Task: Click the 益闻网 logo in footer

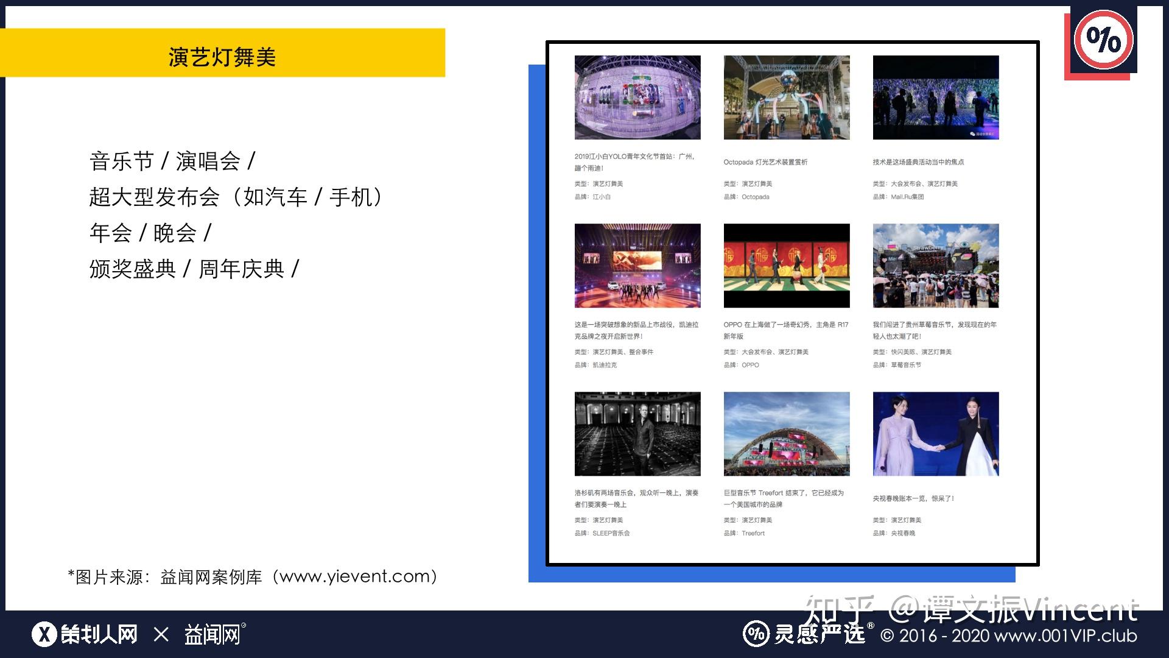Action: [216, 634]
